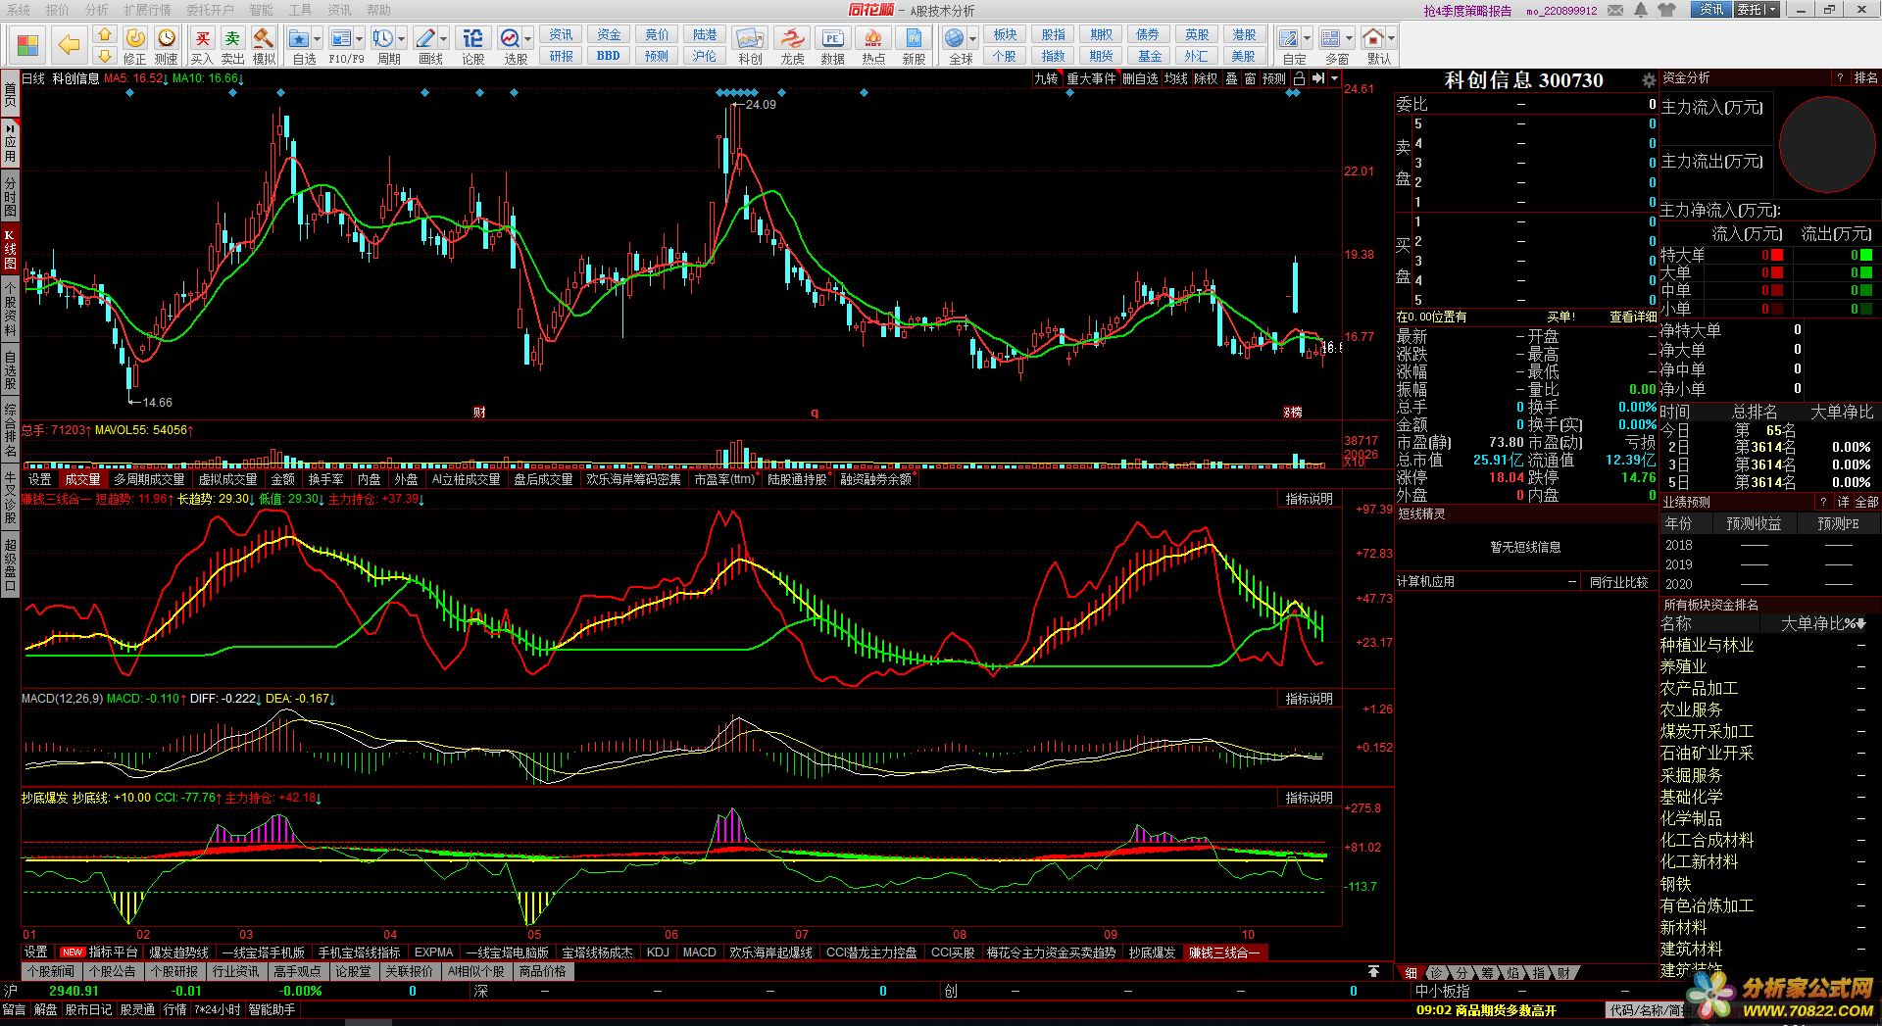Expand the chart toolbar dropdown triangle
The height and width of the screenshot is (1026, 1882).
(1334, 78)
